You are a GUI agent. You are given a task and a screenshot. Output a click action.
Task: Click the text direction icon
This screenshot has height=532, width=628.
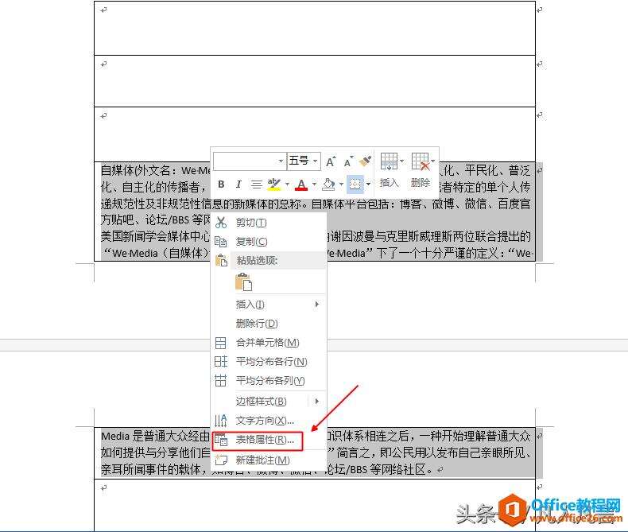(221, 421)
